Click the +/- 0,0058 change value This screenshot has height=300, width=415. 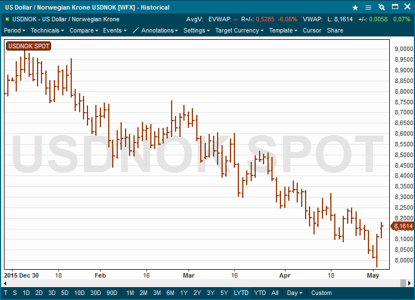(379, 19)
